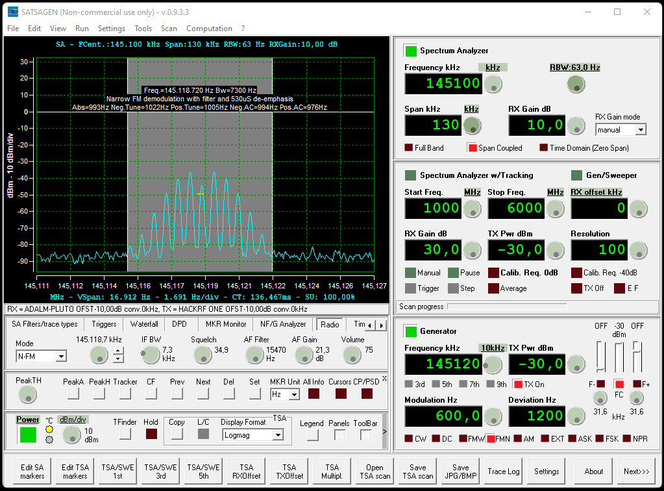Screen dimensions: 664x491
Task: Open the radio Mode N-FM dropdown
Action: tap(61, 357)
